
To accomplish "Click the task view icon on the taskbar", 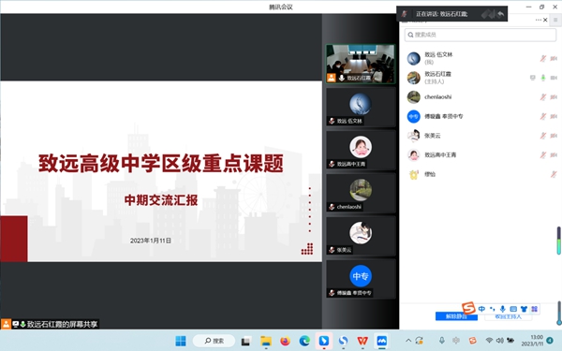I will pyautogui.click(x=245, y=342).
